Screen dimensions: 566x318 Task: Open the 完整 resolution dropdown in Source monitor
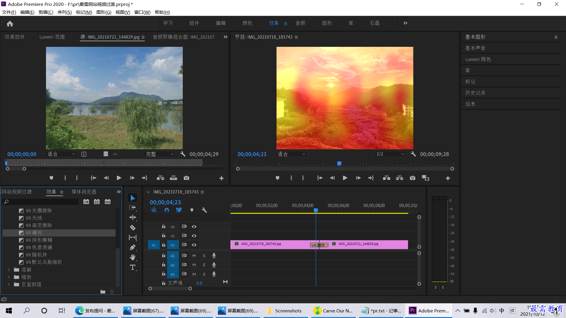(160, 154)
